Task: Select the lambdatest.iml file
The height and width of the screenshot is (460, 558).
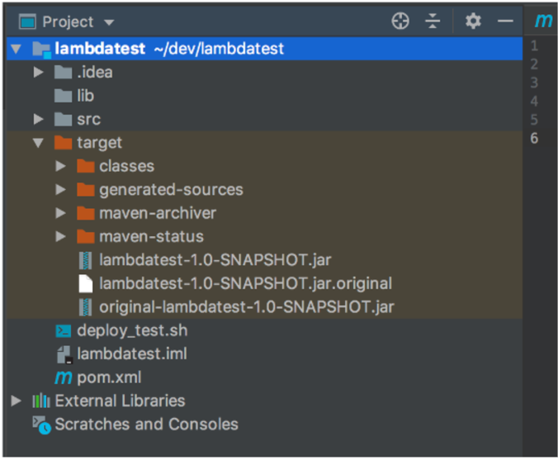Action: [x=131, y=354]
